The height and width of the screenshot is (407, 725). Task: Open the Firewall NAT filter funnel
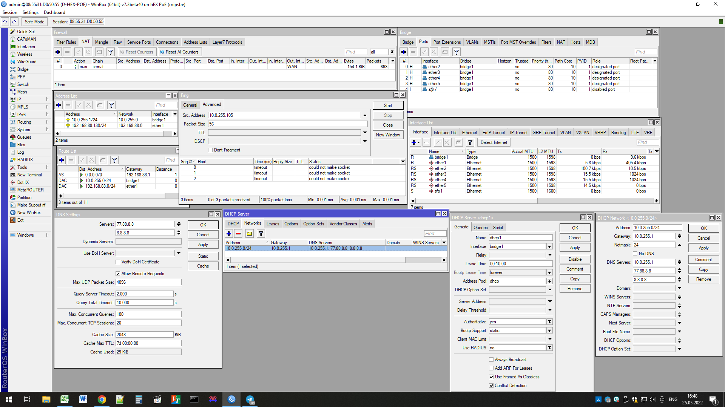point(111,52)
